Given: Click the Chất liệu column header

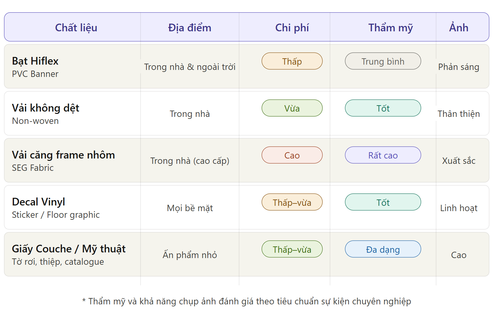Looking at the screenshot, I should [76, 28].
